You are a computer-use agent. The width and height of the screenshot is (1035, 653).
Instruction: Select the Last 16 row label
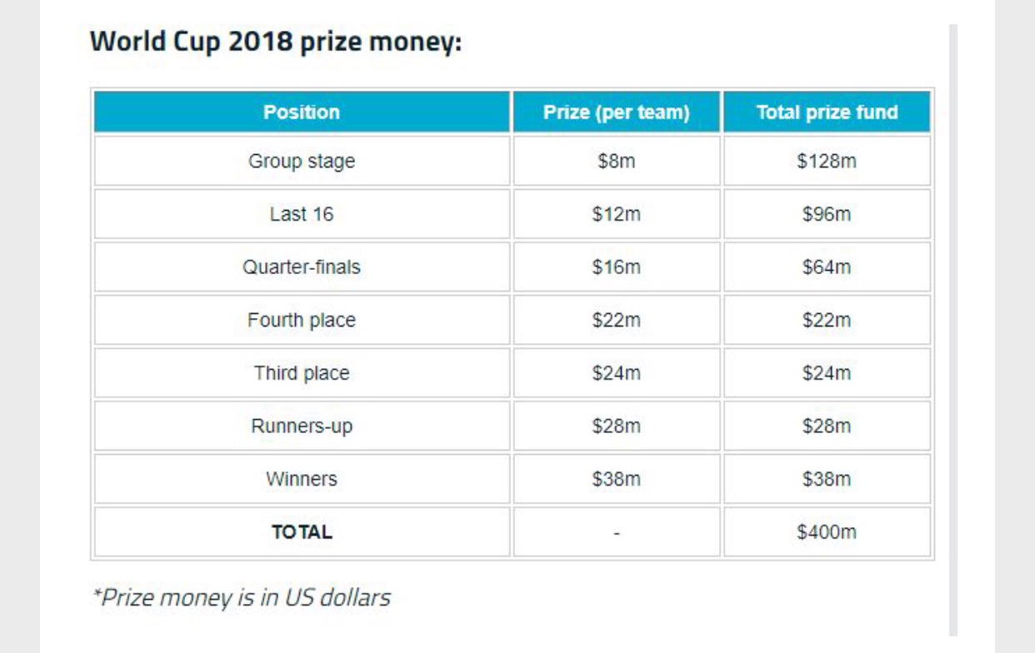click(302, 214)
